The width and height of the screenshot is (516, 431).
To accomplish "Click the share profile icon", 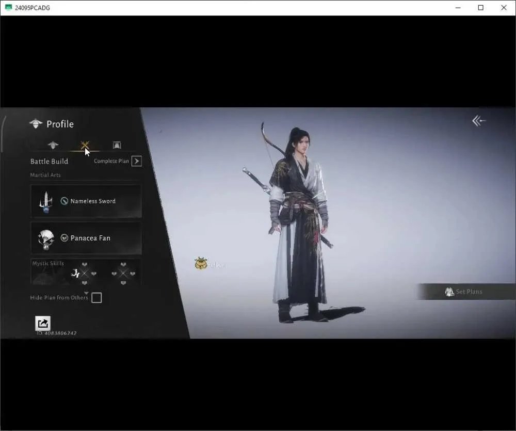I will pyautogui.click(x=43, y=323).
